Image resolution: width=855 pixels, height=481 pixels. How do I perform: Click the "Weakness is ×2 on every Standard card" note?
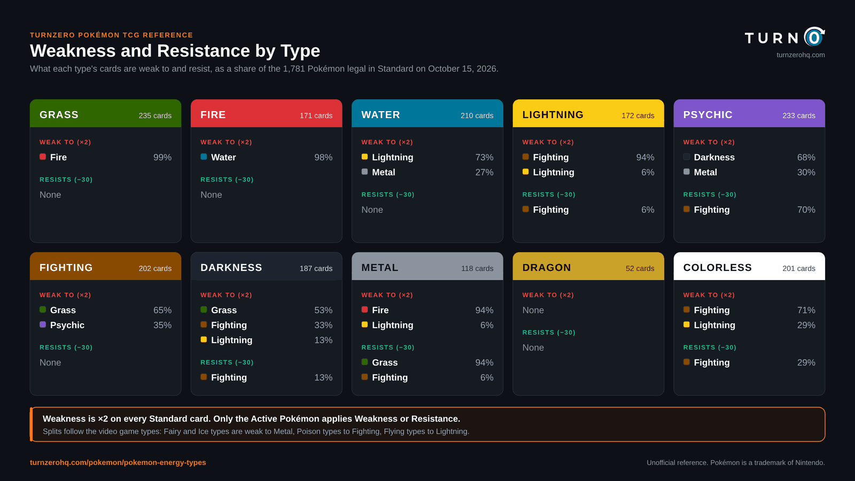pyautogui.click(x=251, y=418)
